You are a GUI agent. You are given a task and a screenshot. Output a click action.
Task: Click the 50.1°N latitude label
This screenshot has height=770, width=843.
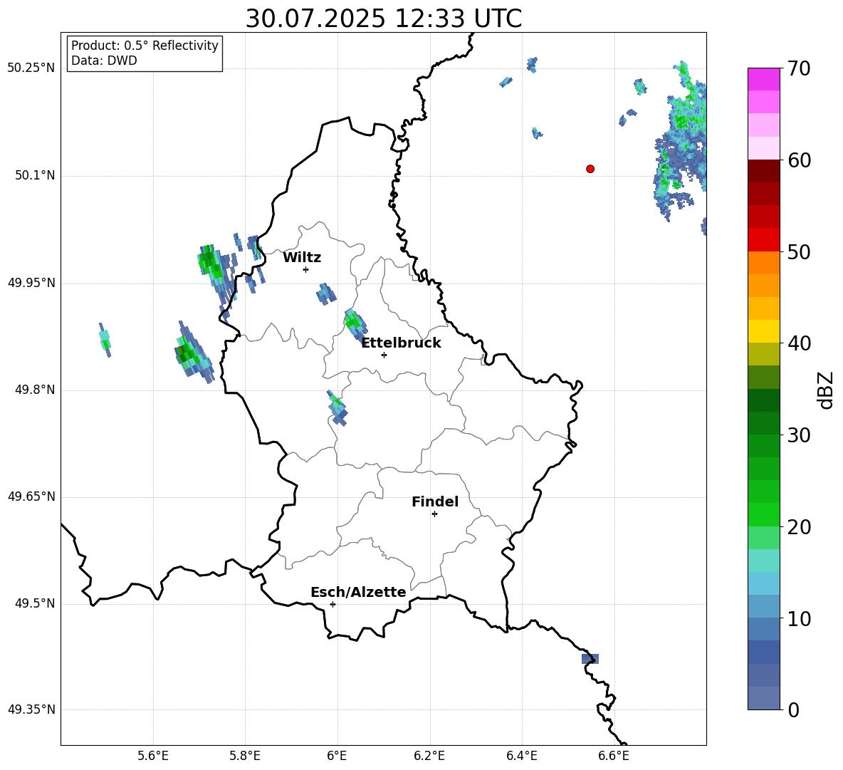click(x=35, y=176)
